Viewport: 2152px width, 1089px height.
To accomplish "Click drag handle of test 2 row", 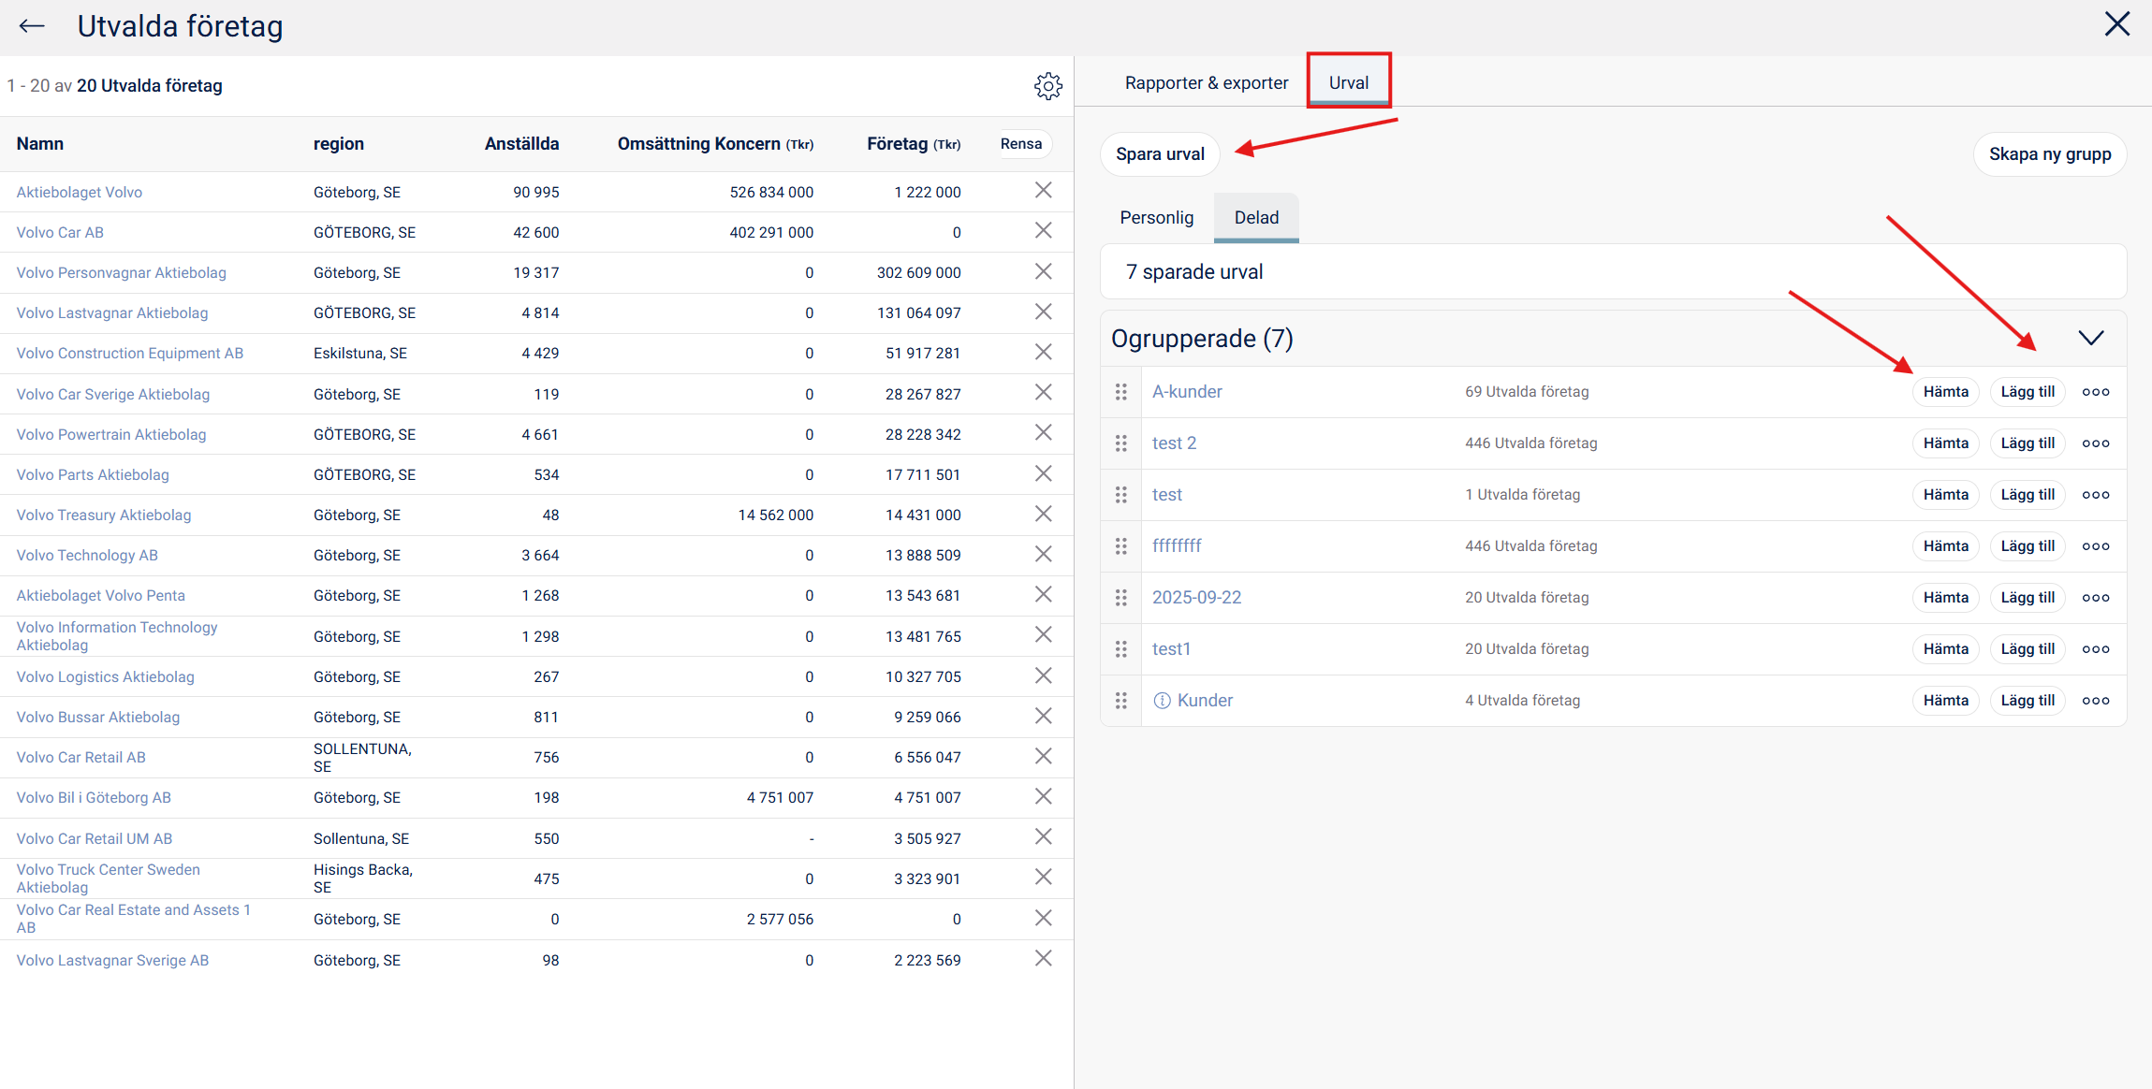I will click(1120, 443).
